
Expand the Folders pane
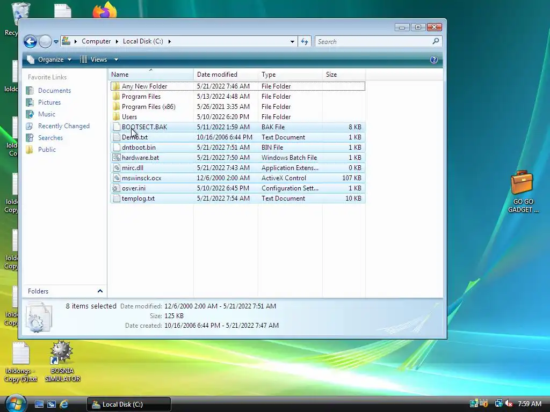pos(100,291)
